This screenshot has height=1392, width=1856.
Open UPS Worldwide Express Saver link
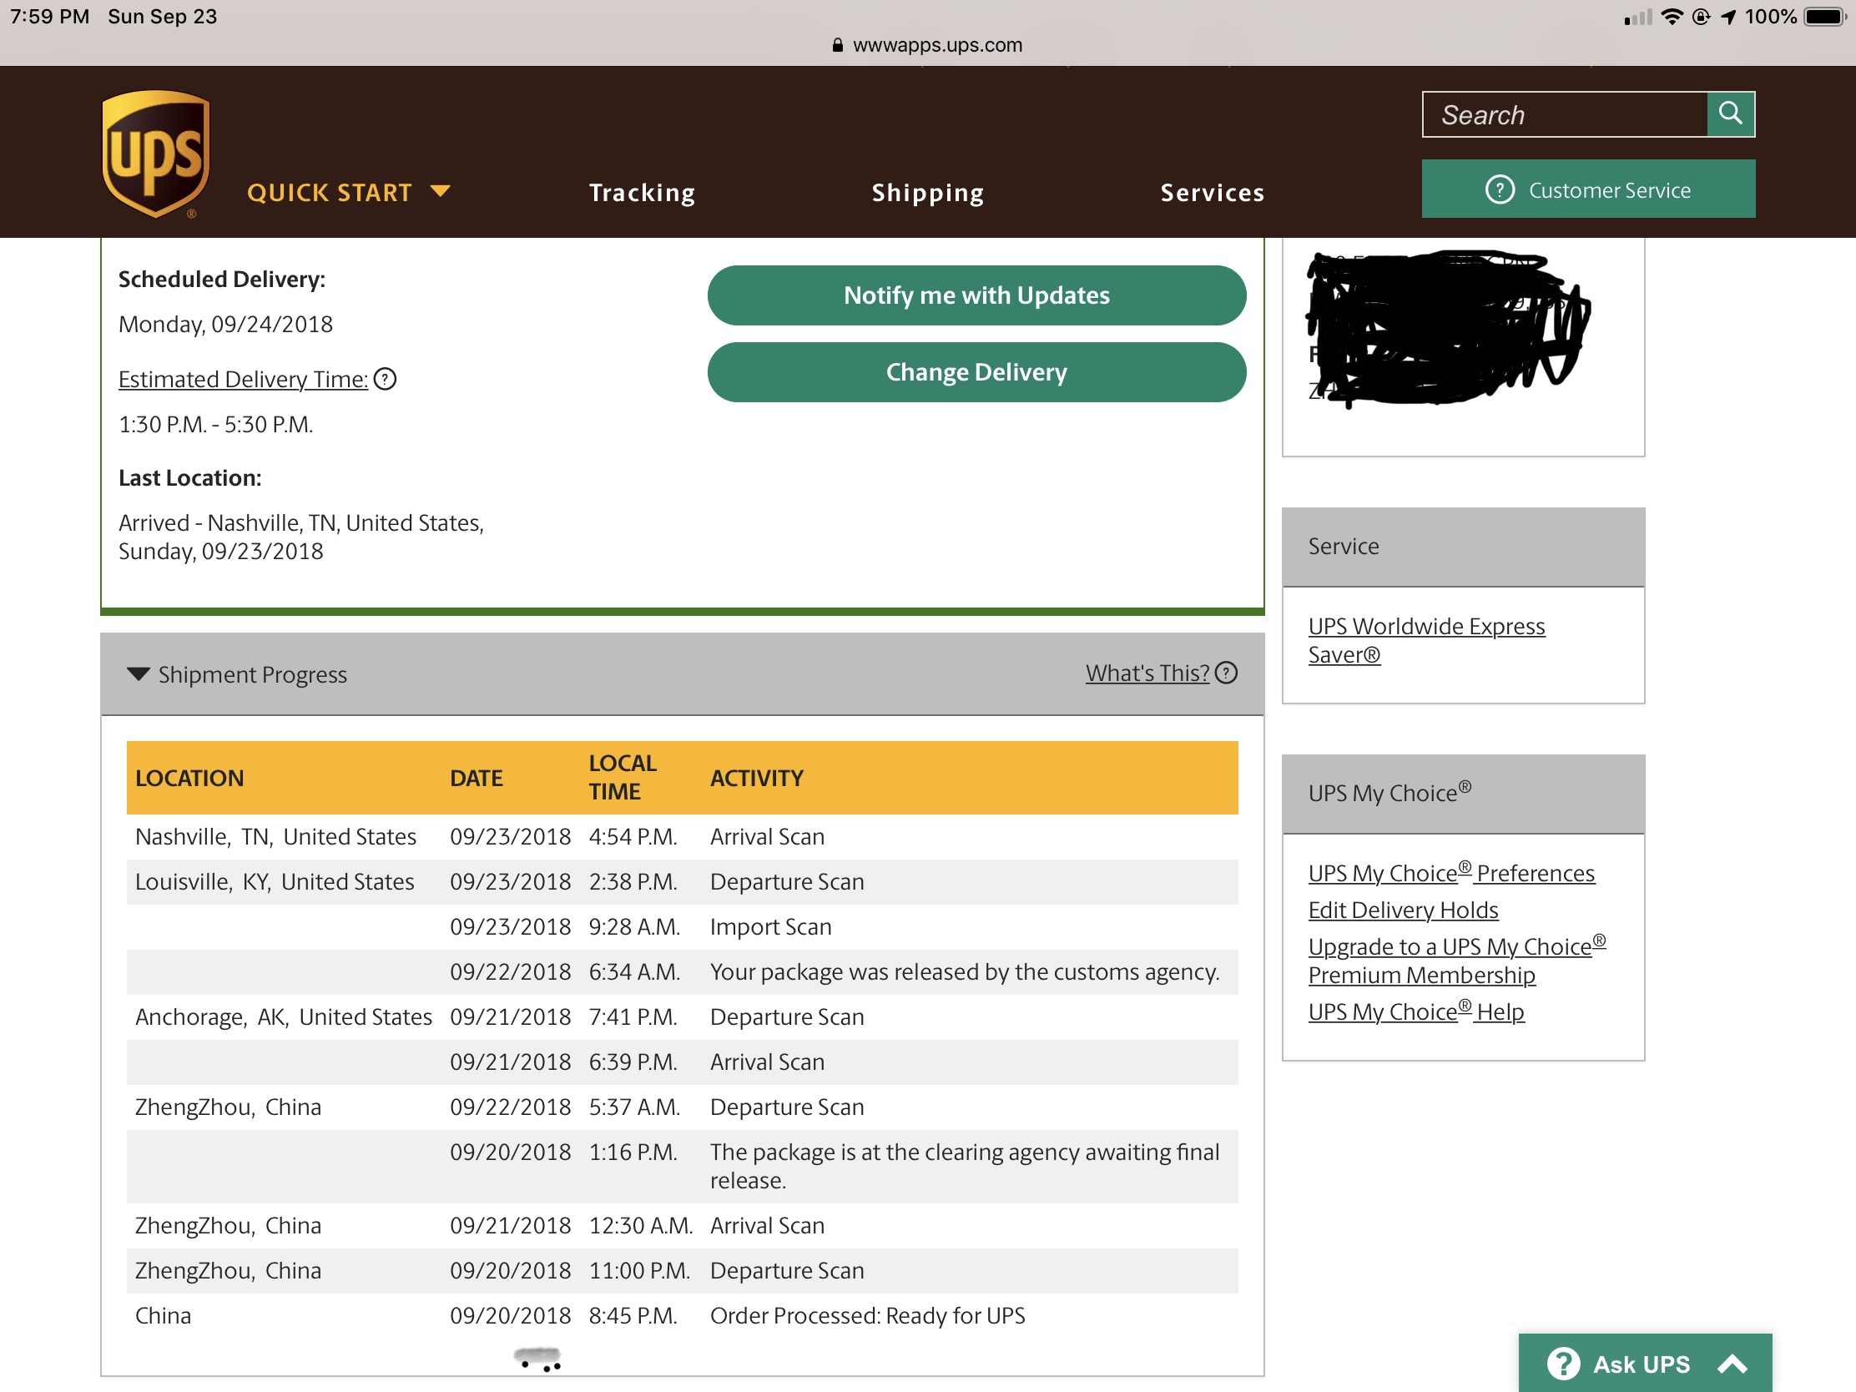pyautogui.click(x=1425, y=640)
